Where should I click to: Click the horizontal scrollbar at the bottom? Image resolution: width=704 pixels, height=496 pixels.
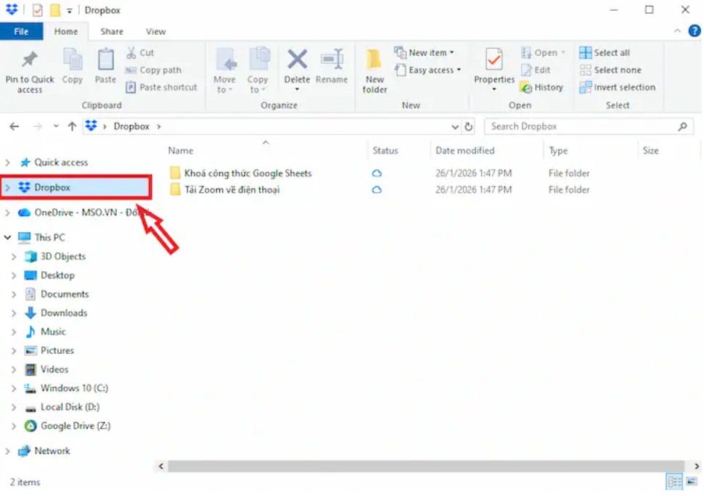(421, 466)
